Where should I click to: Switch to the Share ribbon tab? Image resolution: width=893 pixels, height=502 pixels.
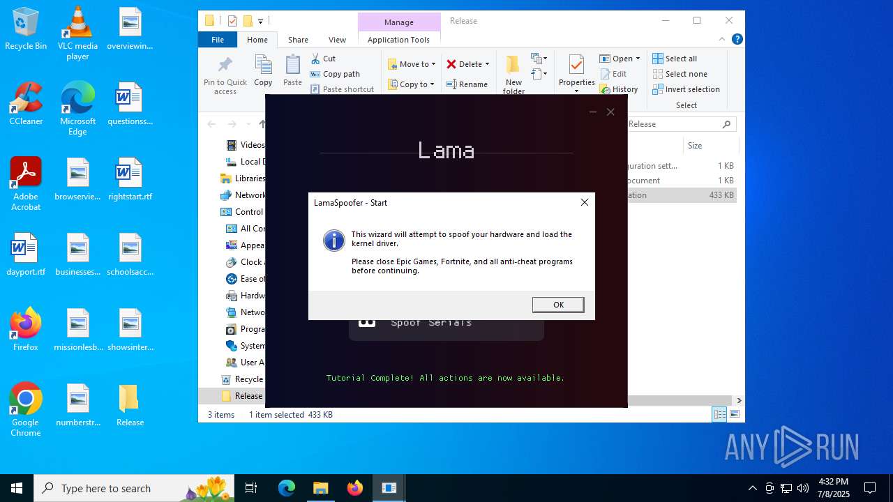tap(298, 40)
